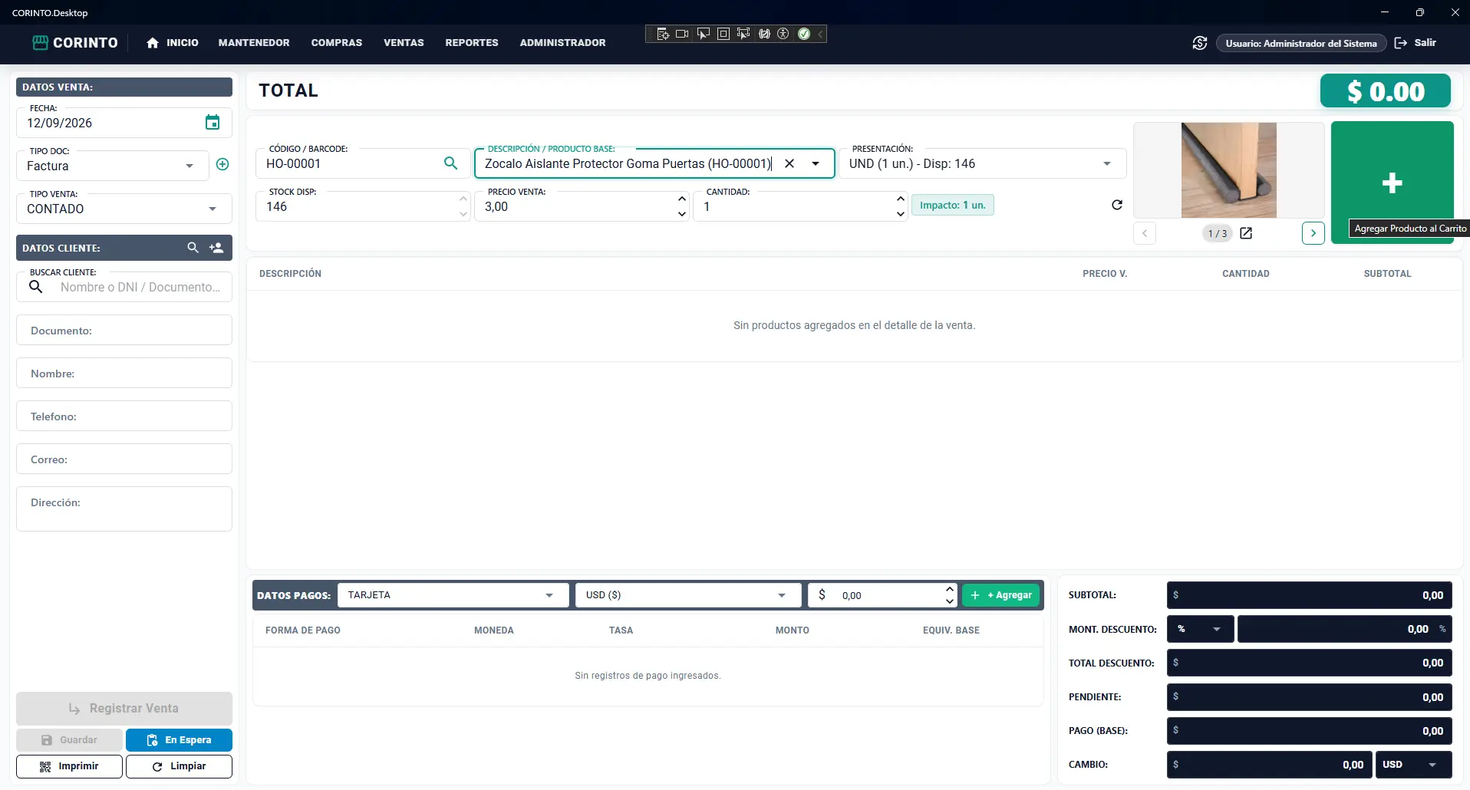The height and width of the screenshot is (790, 1470).
Task: Expand product description dropdown arrow
Action: coord(816,163)
